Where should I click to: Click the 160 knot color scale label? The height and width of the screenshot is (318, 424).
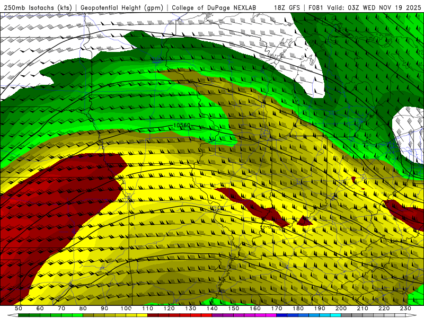click(255, 308)
